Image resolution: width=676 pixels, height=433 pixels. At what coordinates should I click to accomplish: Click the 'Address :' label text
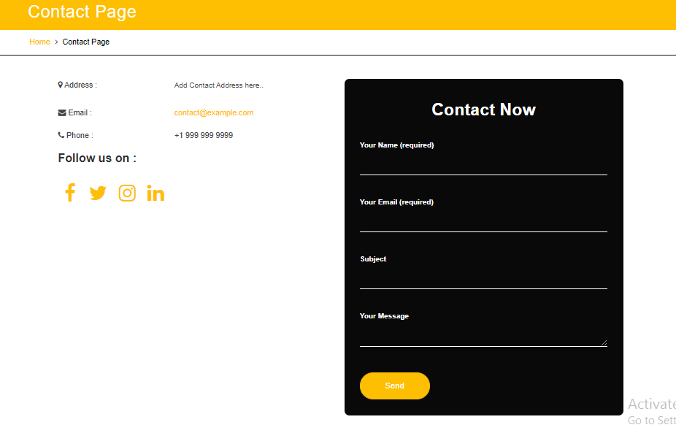(80, 85)
